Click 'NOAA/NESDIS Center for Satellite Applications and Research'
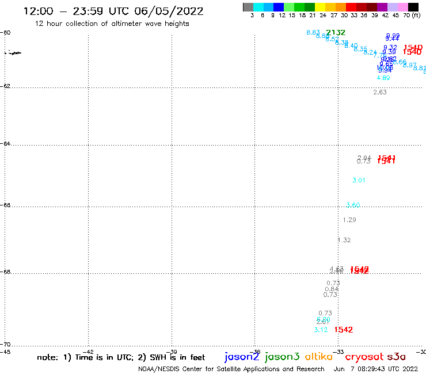 coord(231,369)
